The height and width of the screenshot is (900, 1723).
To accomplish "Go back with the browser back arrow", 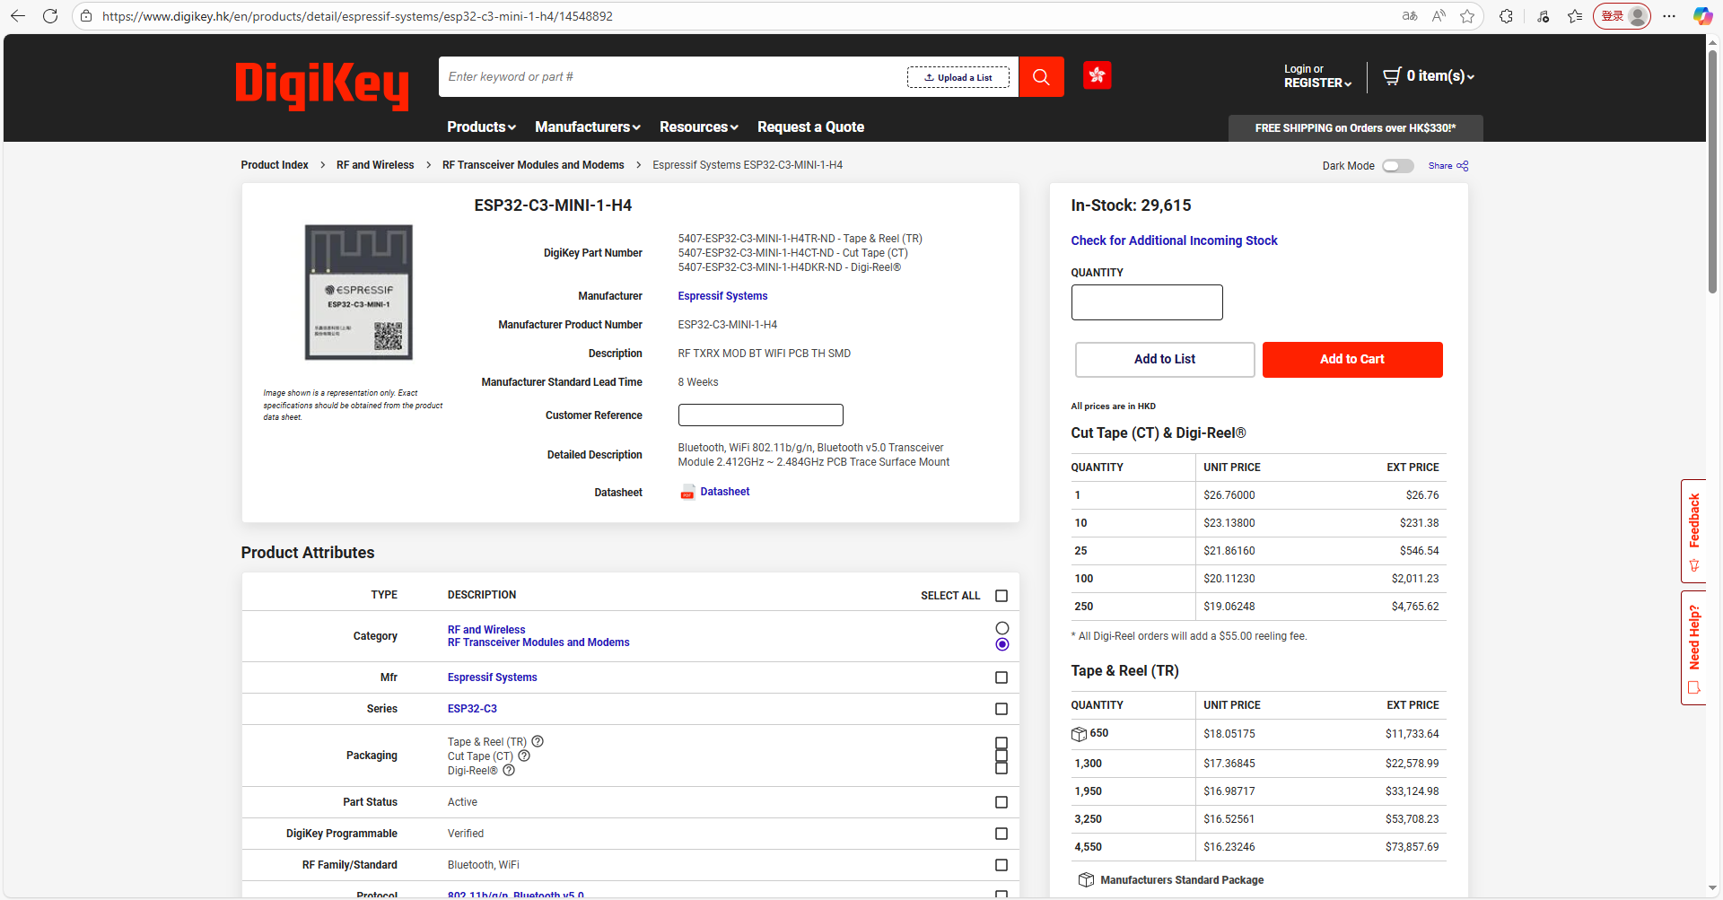I will pyautogui.click(x=18, y=16).
